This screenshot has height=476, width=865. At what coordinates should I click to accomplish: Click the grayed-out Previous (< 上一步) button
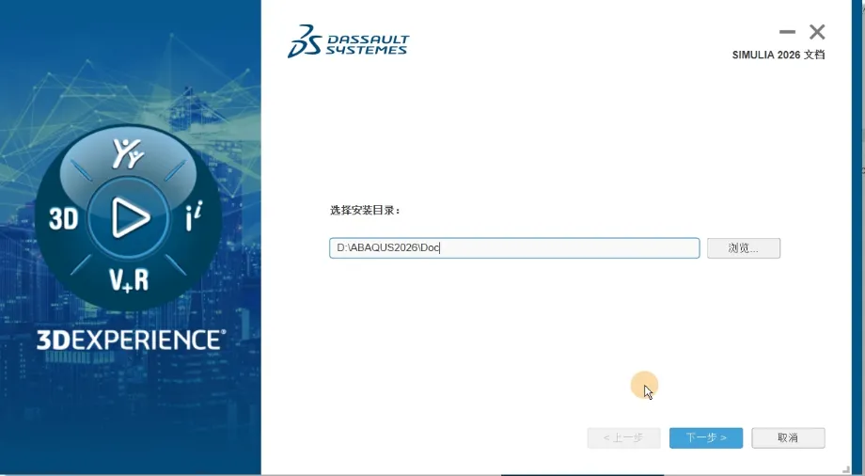623,437
